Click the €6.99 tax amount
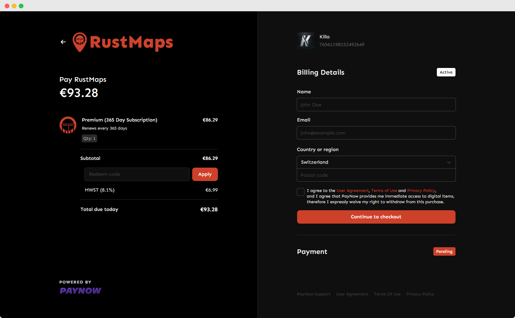The width and height of the screenshot is (515, 318). [x=212, y=190]
